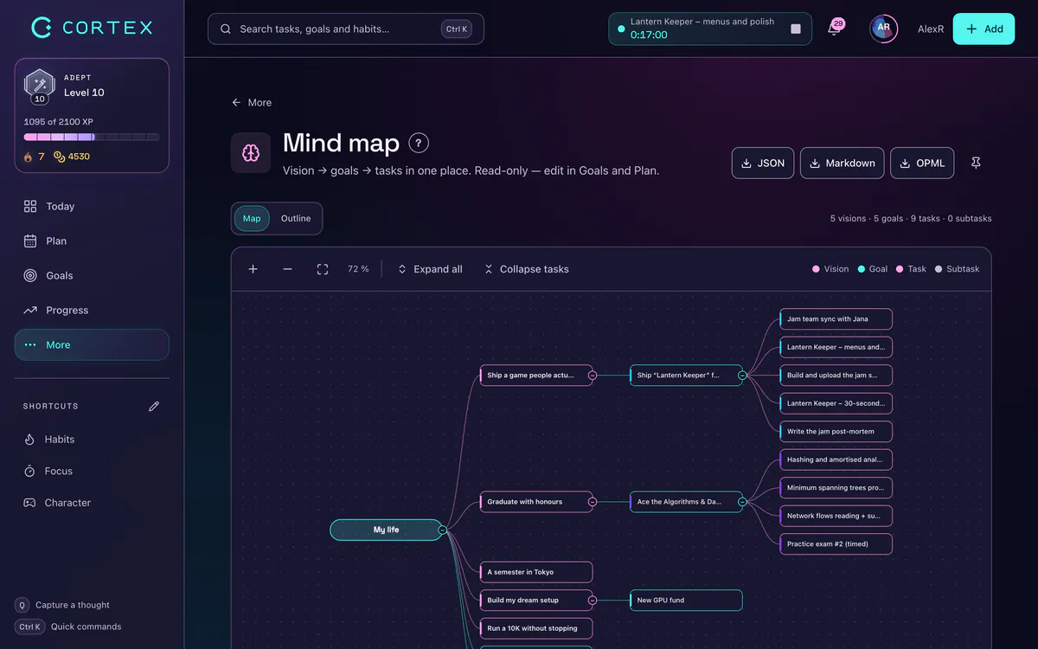Open the Focus shortcut
The image size is (1038, 649).
click(92, 471)
